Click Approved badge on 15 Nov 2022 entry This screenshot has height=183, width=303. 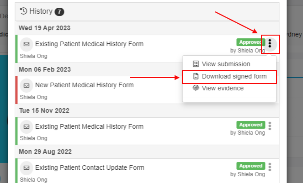(x=251, y=125)
